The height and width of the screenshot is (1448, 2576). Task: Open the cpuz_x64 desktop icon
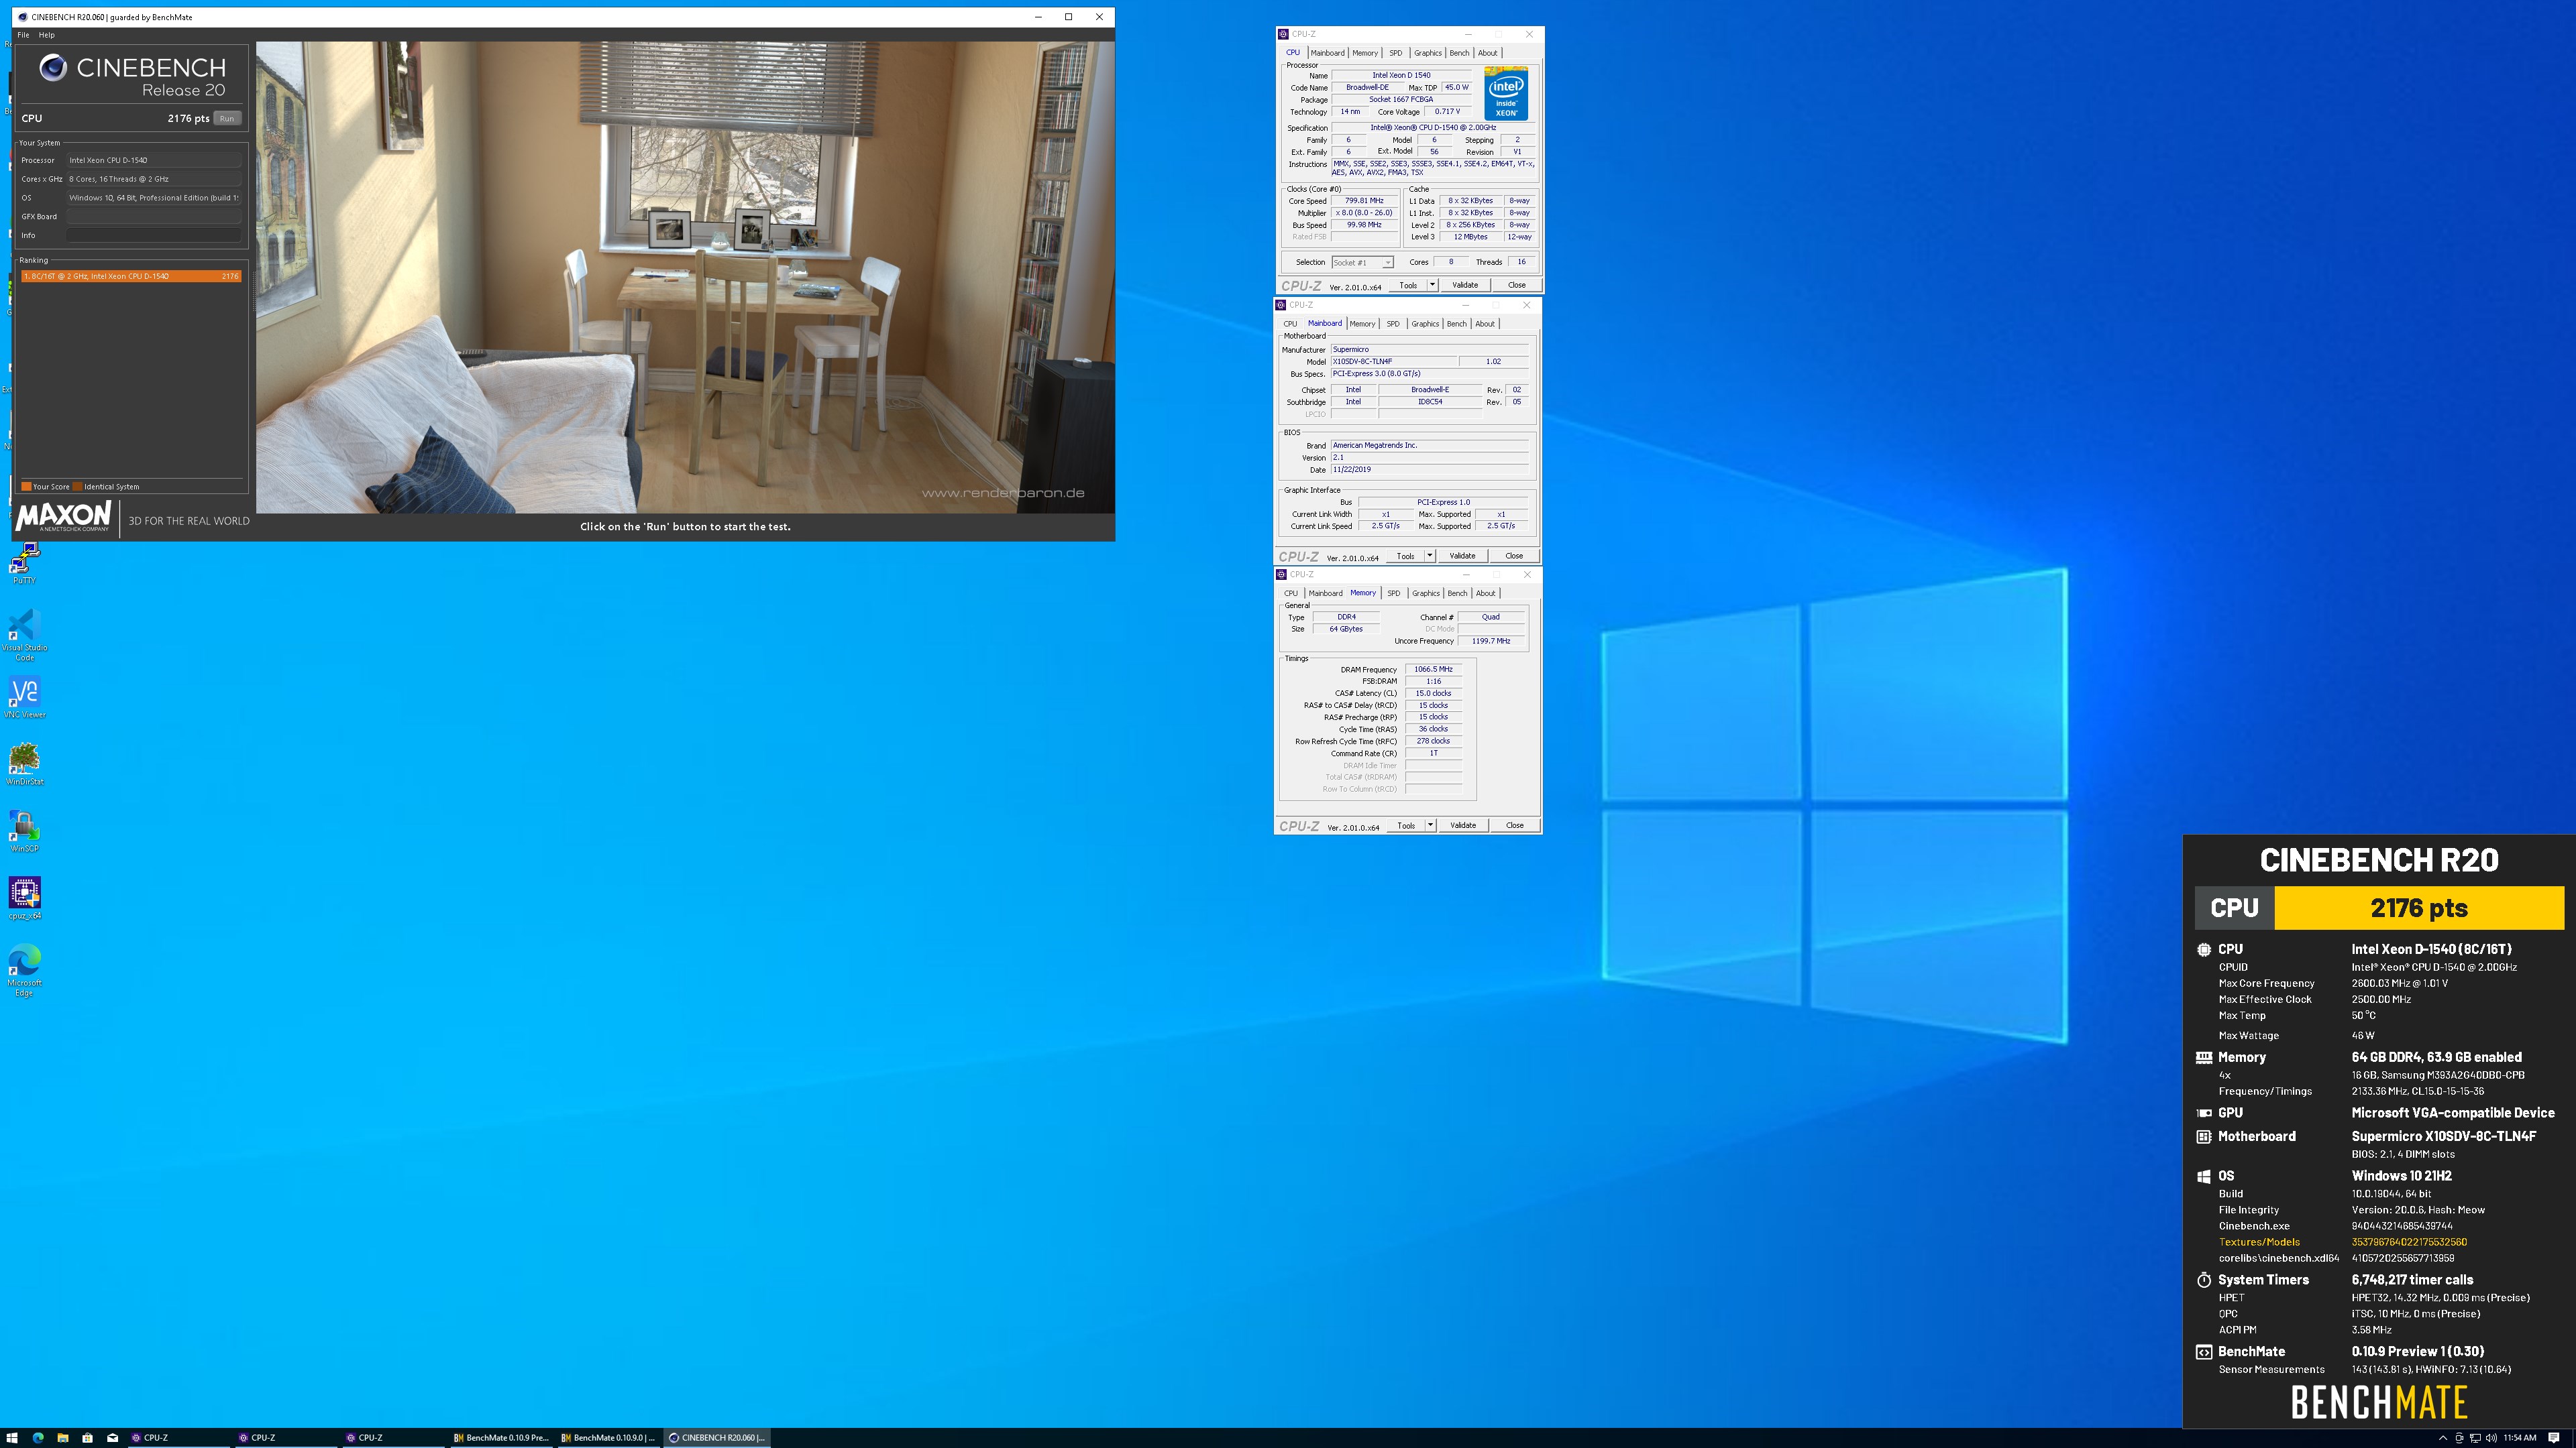pos(24,898)
